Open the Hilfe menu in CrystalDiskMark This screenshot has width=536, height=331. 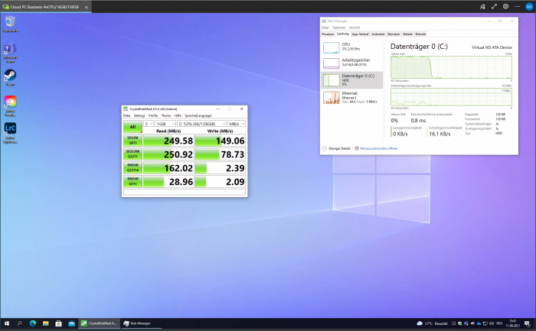178,115
